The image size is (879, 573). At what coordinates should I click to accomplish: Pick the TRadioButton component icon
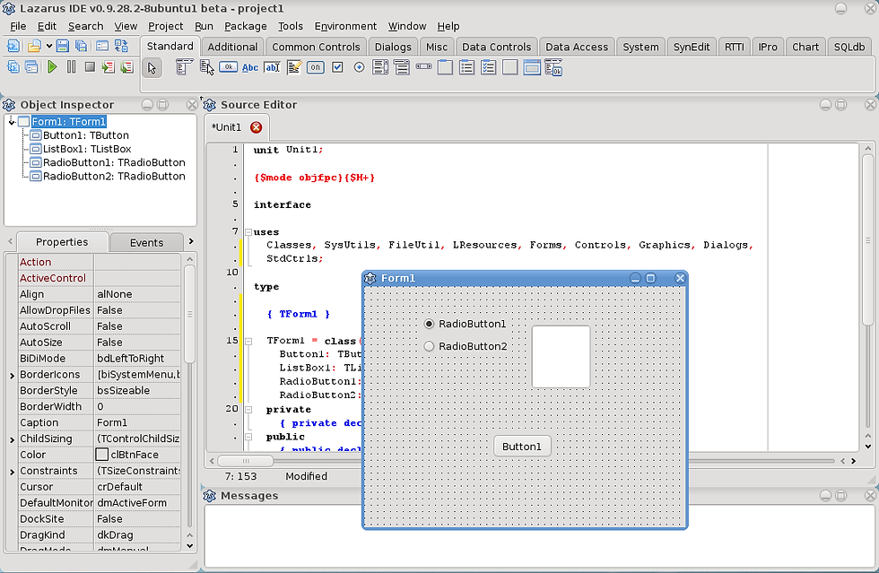tap(360, 68)
